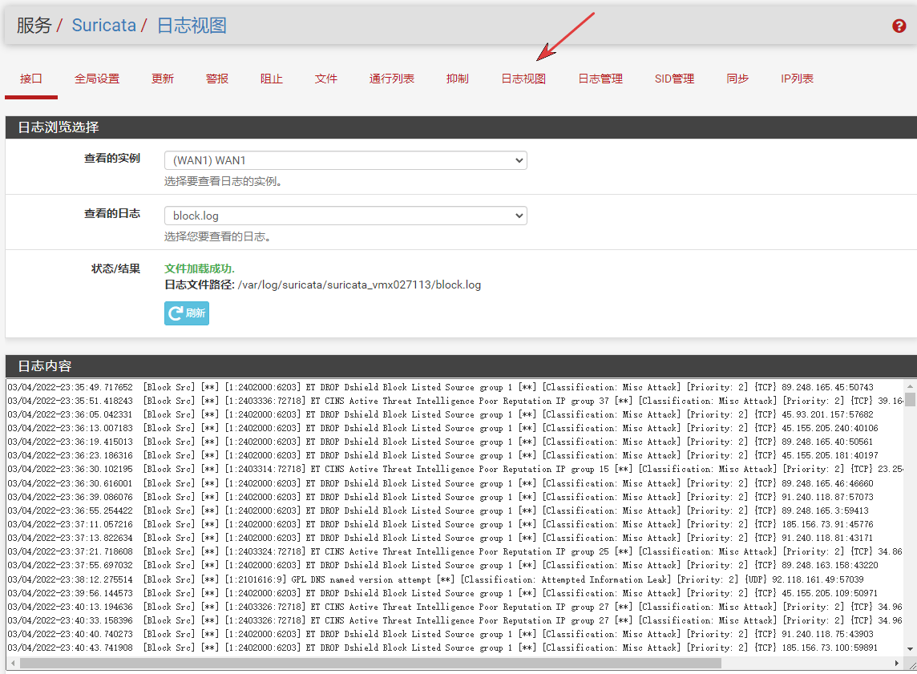The image size is (917, 674).
Task: Open the 日志管理 tab
Action: point(600,79)
